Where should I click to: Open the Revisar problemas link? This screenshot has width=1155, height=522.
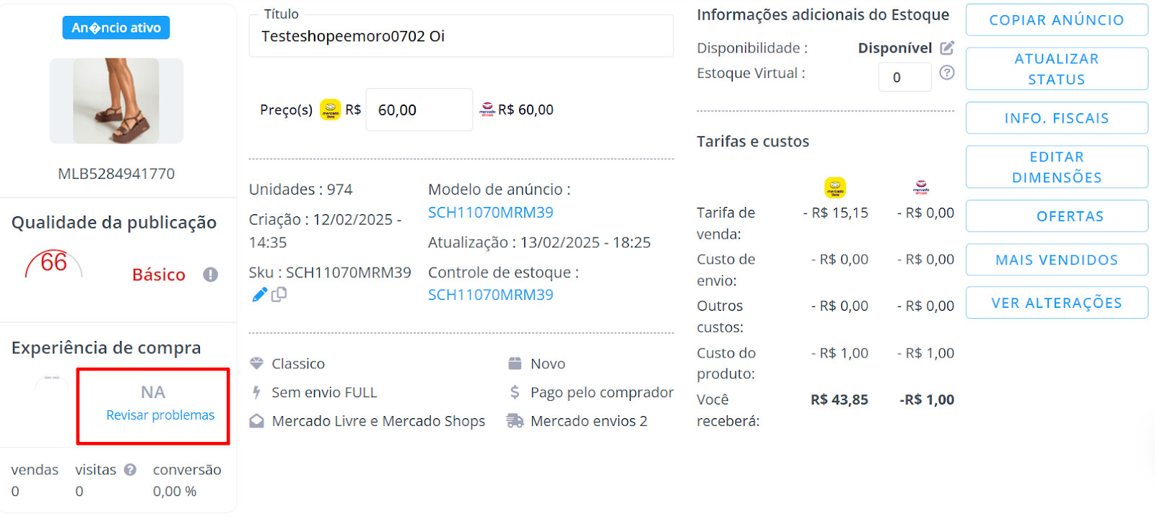pos(160,415)
